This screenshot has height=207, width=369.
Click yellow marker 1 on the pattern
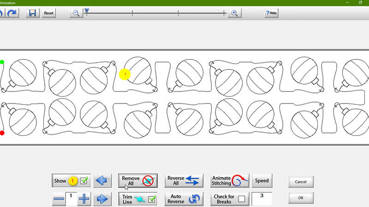[x=125, y=74]
